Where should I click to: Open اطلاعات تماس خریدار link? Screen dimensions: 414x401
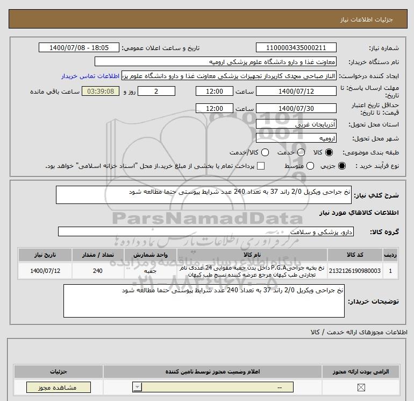(x=90, y=76)
